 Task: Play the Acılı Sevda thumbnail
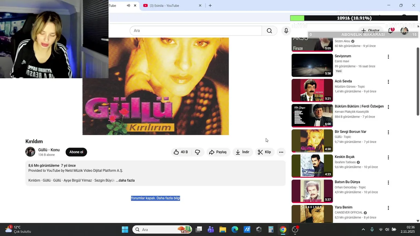pos(312,90)
